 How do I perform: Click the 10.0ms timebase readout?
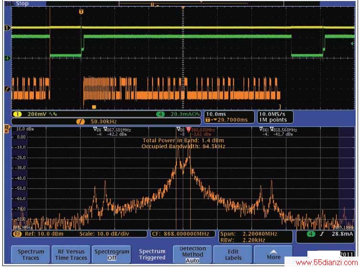pos(216,114)
